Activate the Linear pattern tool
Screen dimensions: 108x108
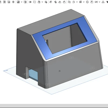click(x=18, y=2)
